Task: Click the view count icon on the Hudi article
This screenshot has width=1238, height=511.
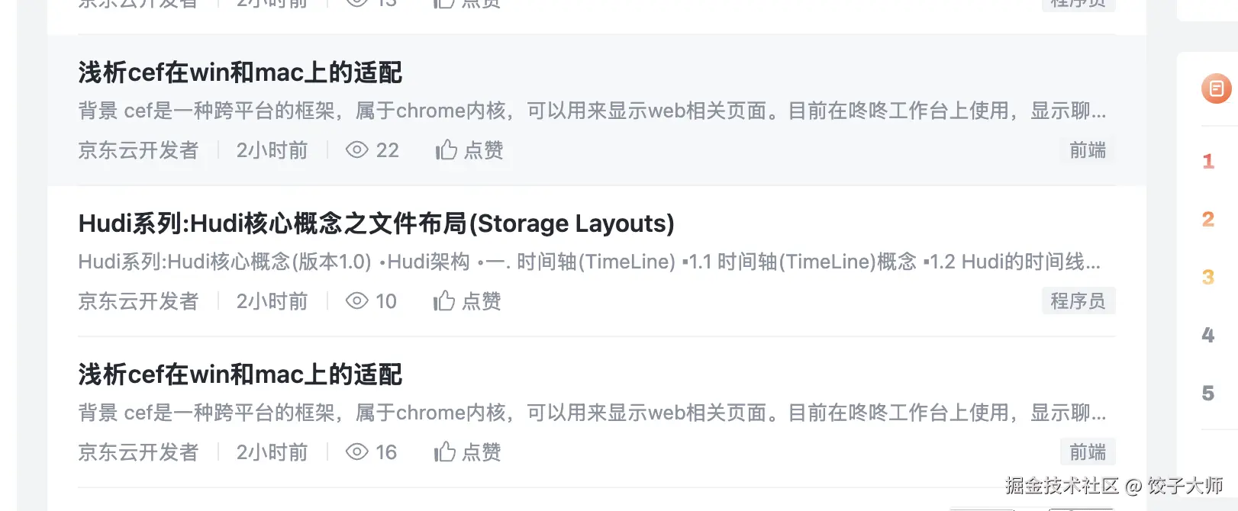Action: pyautogui.click(x=357, y=300)
